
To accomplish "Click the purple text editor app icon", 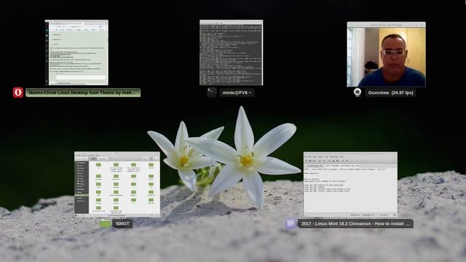I will (x=291, y=223).
